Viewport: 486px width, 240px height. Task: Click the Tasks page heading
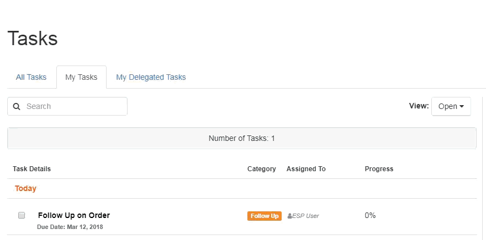coord(33,39)
